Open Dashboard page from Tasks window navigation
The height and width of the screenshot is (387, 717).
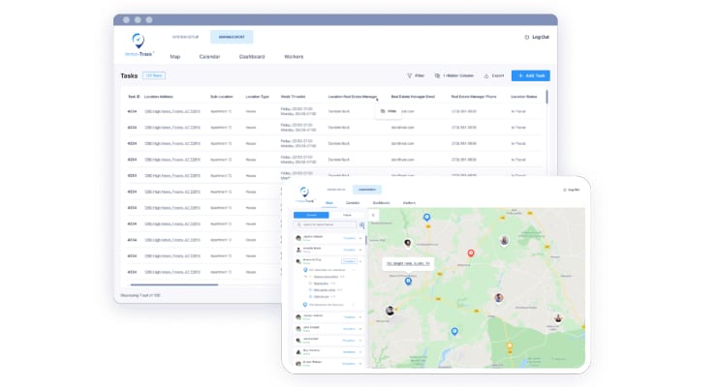point(252,56)
